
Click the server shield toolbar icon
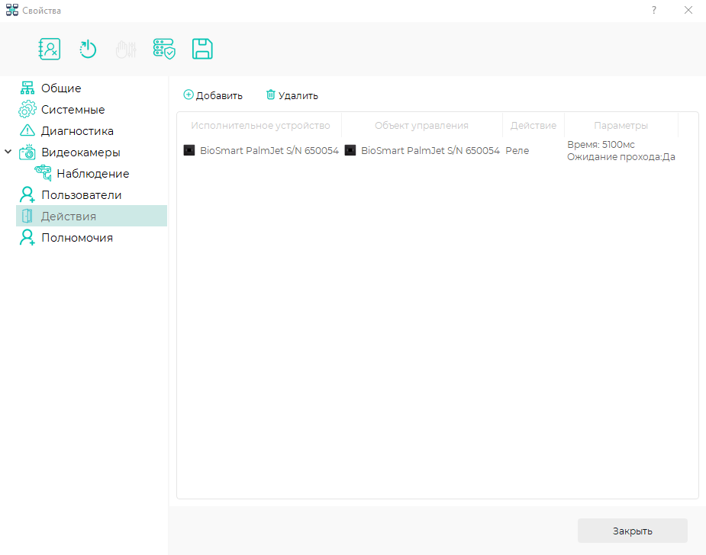point(164,49)
